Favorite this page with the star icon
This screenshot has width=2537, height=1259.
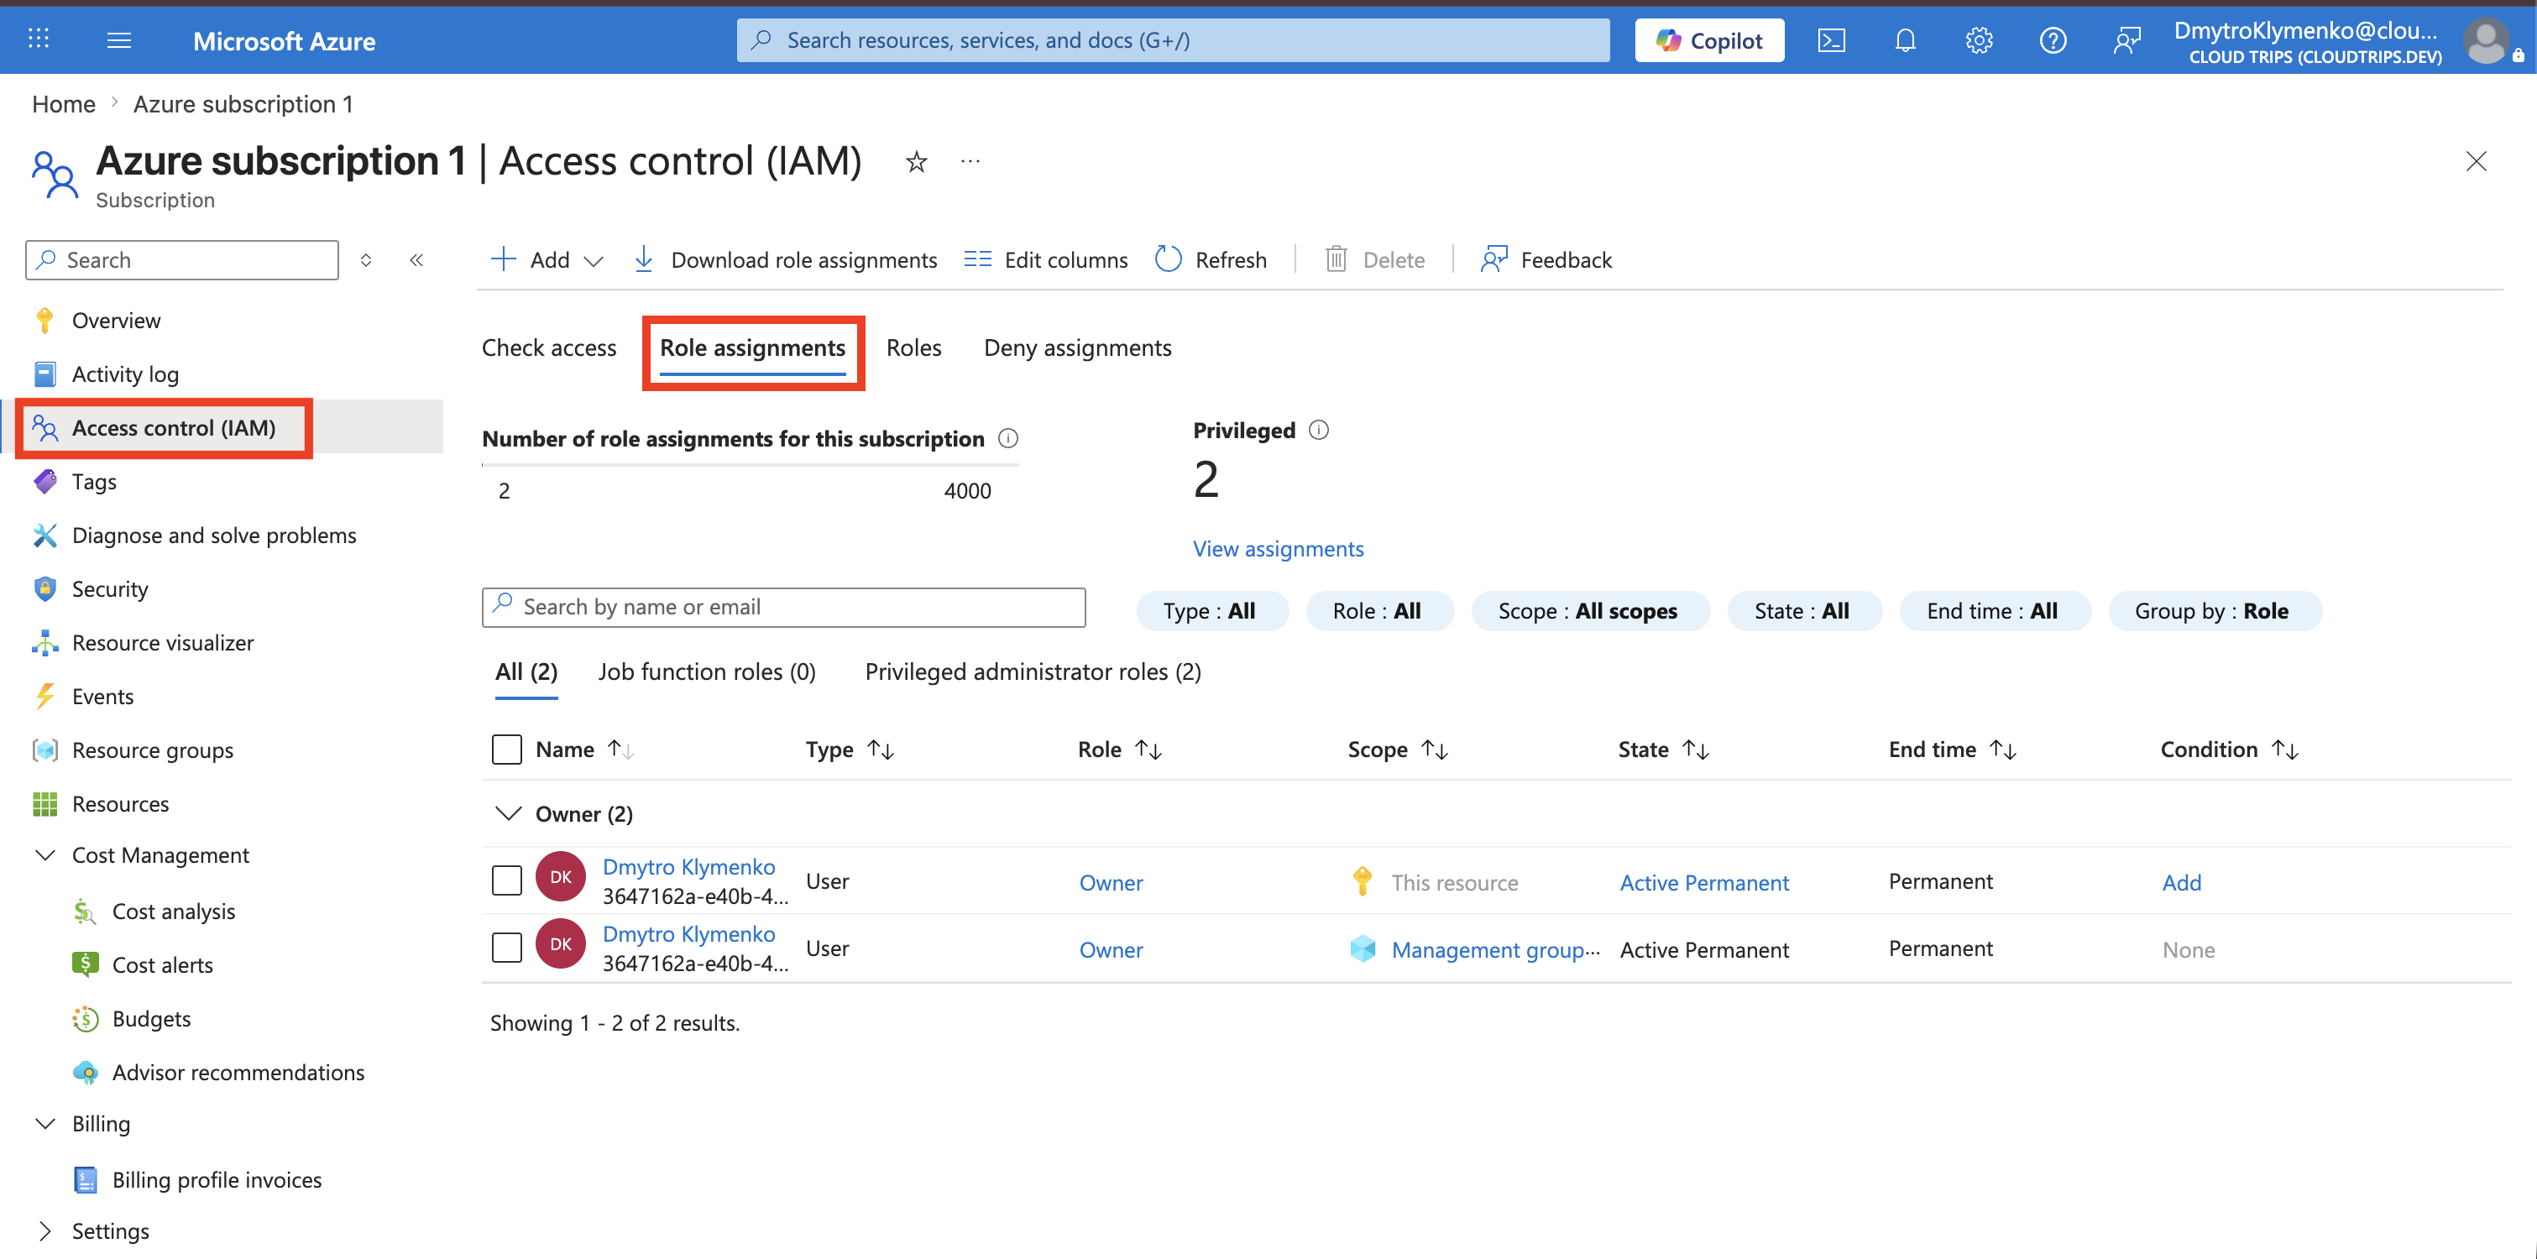coord(916,161)
